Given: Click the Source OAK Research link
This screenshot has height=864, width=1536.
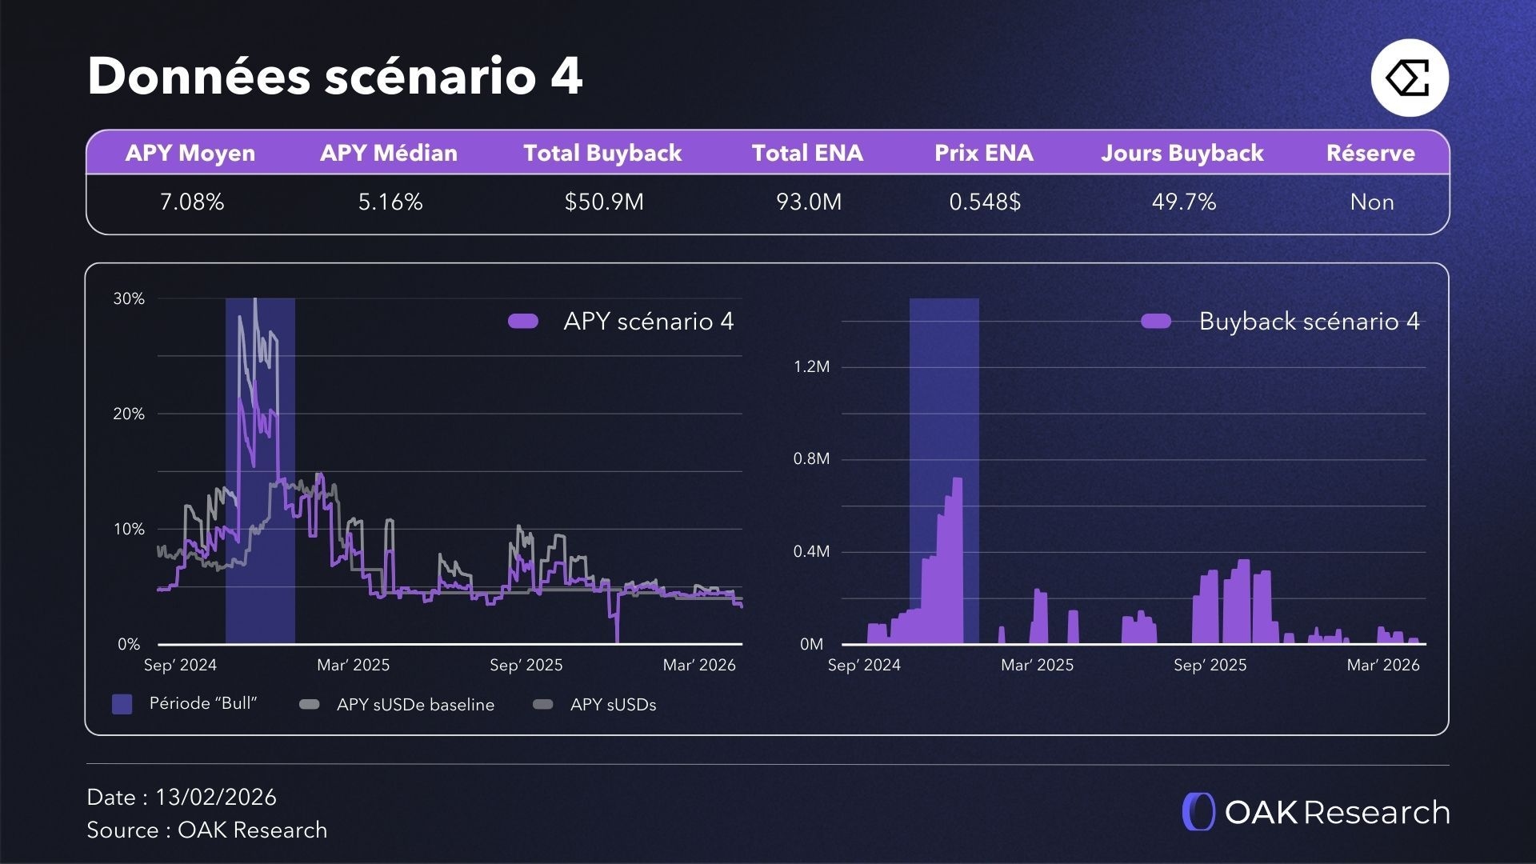Looking at the screenshot, I should [x=206, y=830].
